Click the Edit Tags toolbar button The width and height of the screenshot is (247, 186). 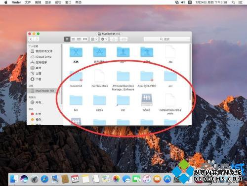pos(123,39)
